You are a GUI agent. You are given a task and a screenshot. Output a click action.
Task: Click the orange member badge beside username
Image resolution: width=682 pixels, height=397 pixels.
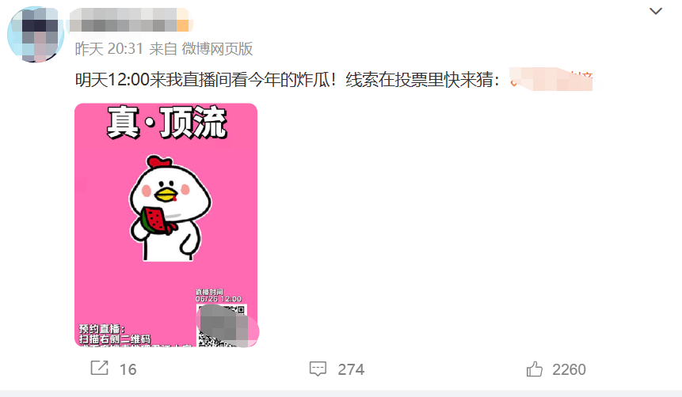tap(184, 21)
